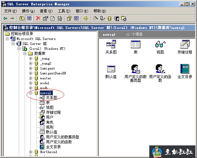Expand the master database node
Screen dimensions: 197x158
(x=30, y=78)
